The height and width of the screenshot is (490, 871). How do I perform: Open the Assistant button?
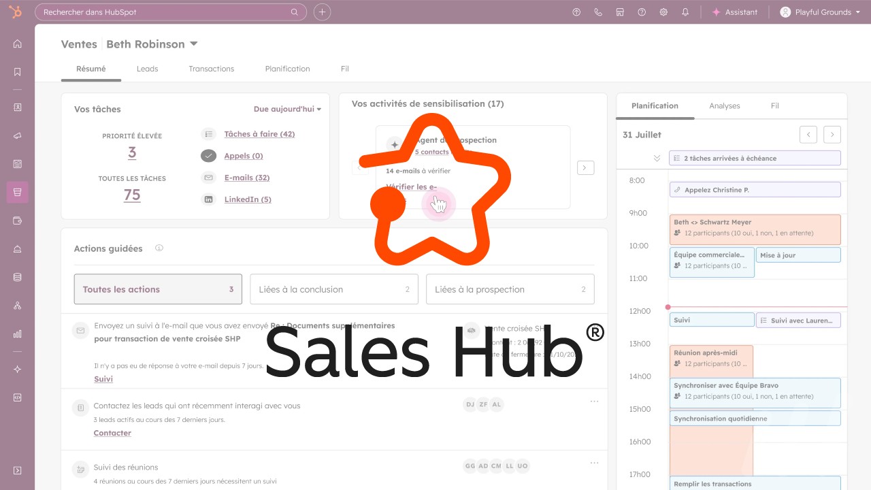point(734,12)
